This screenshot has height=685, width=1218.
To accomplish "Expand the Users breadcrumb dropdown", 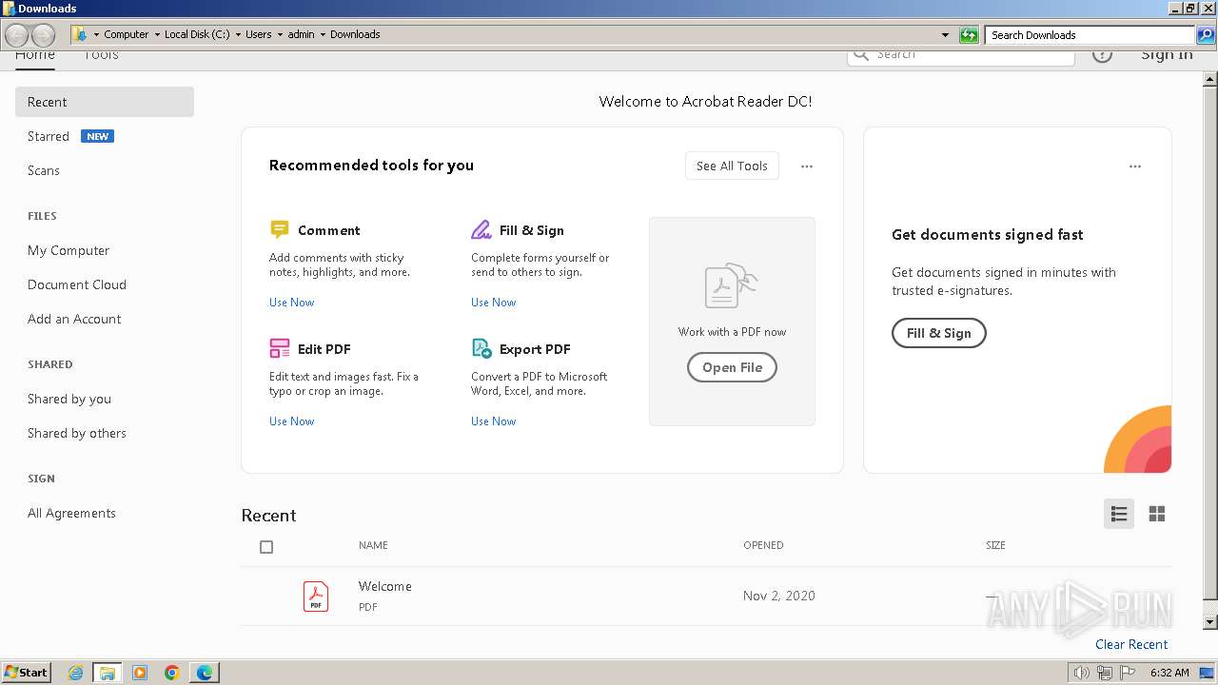I will point(280,34).
